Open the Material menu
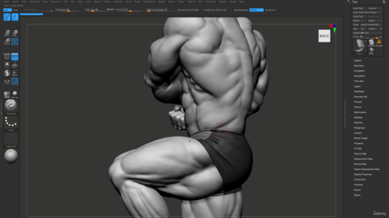The image size is (389, 218). pos(117,2)
